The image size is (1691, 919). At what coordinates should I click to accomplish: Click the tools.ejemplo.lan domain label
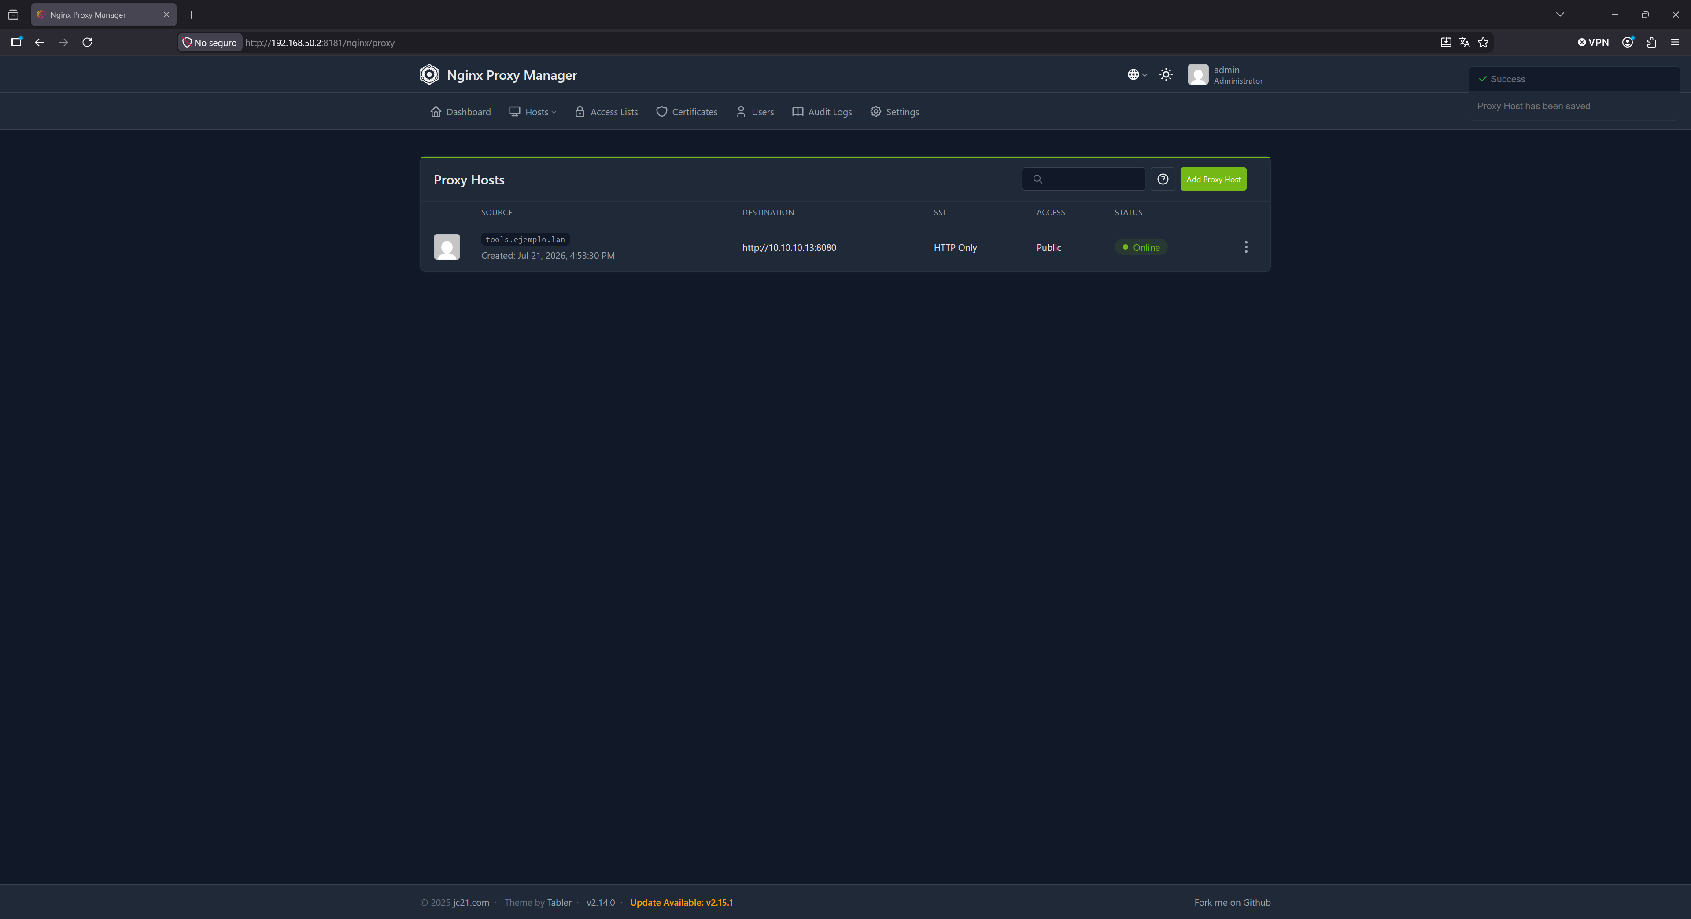525,239
